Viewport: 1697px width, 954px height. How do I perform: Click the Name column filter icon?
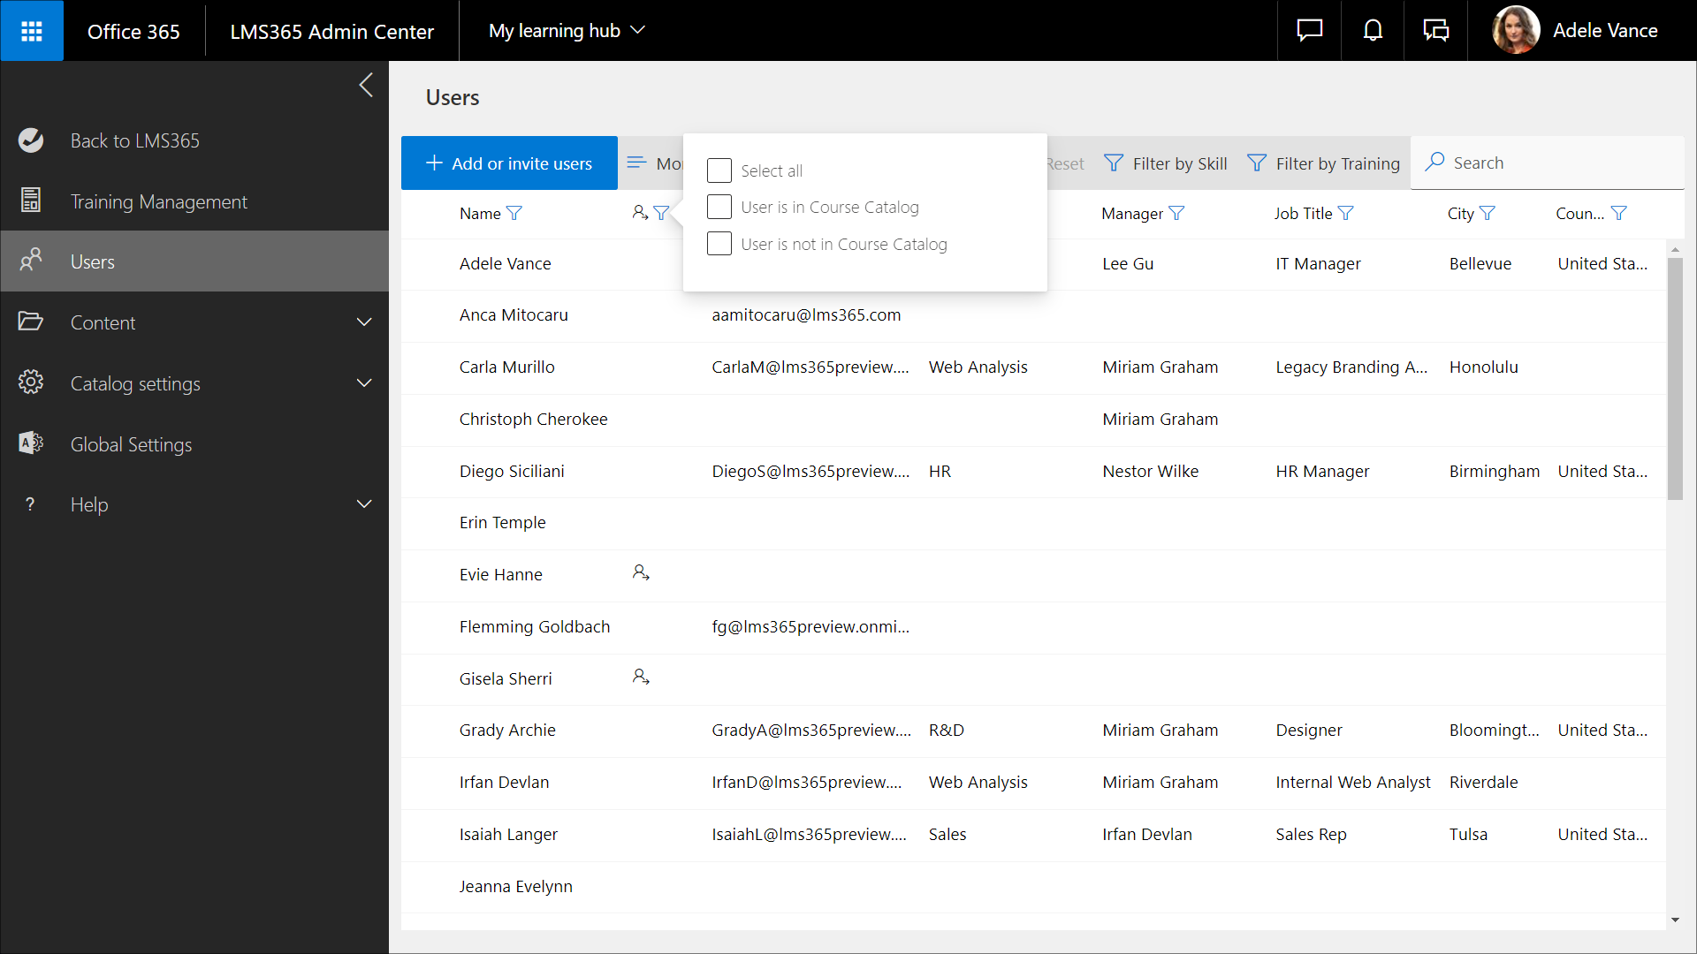coord(514,213)
